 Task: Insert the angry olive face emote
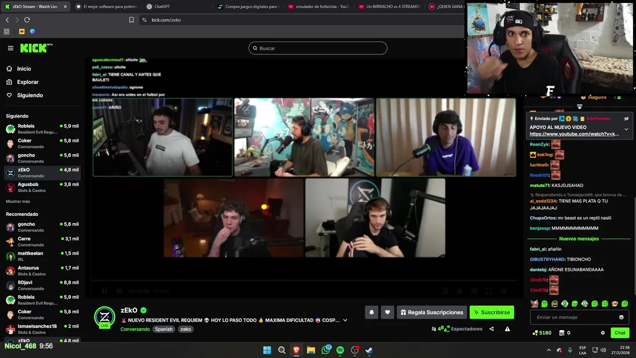point(555,303)
